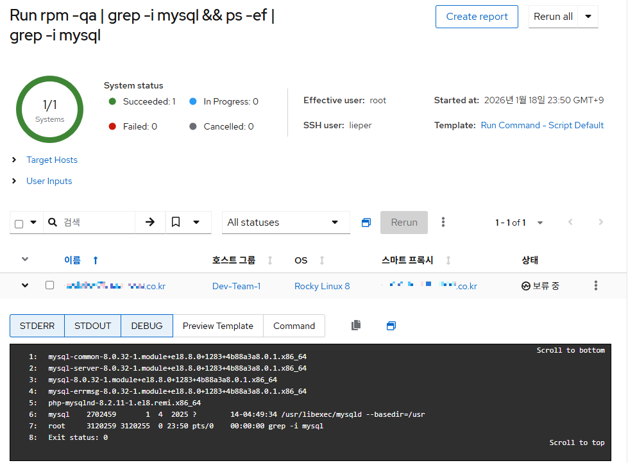Click the Cancelled: 0 legend item
628x463 pixels.
pyautogui.click(x=221, y=126)
